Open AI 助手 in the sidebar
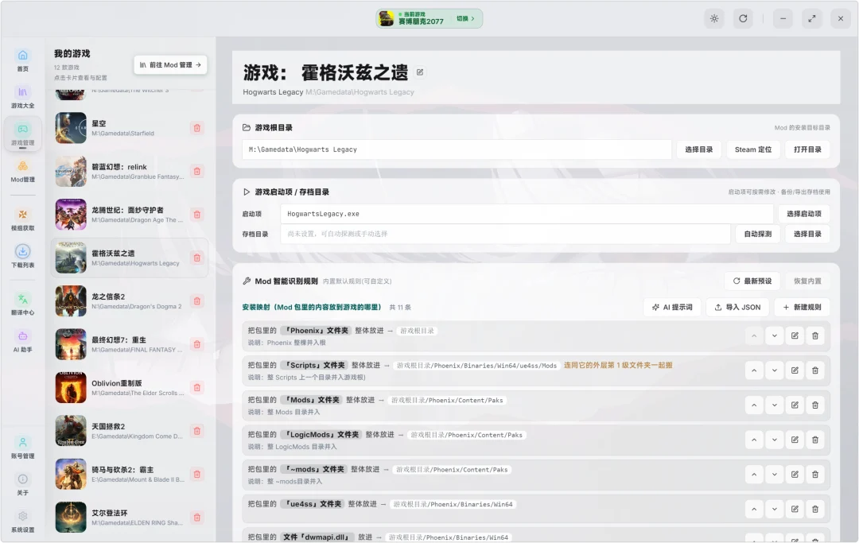859x543 pixels. coord(22,340)
